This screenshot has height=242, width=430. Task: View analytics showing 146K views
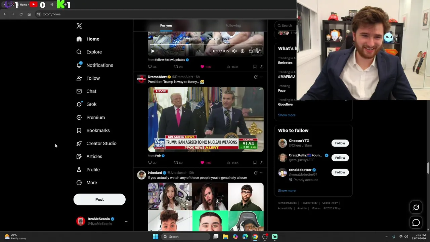tap(232, 163)
